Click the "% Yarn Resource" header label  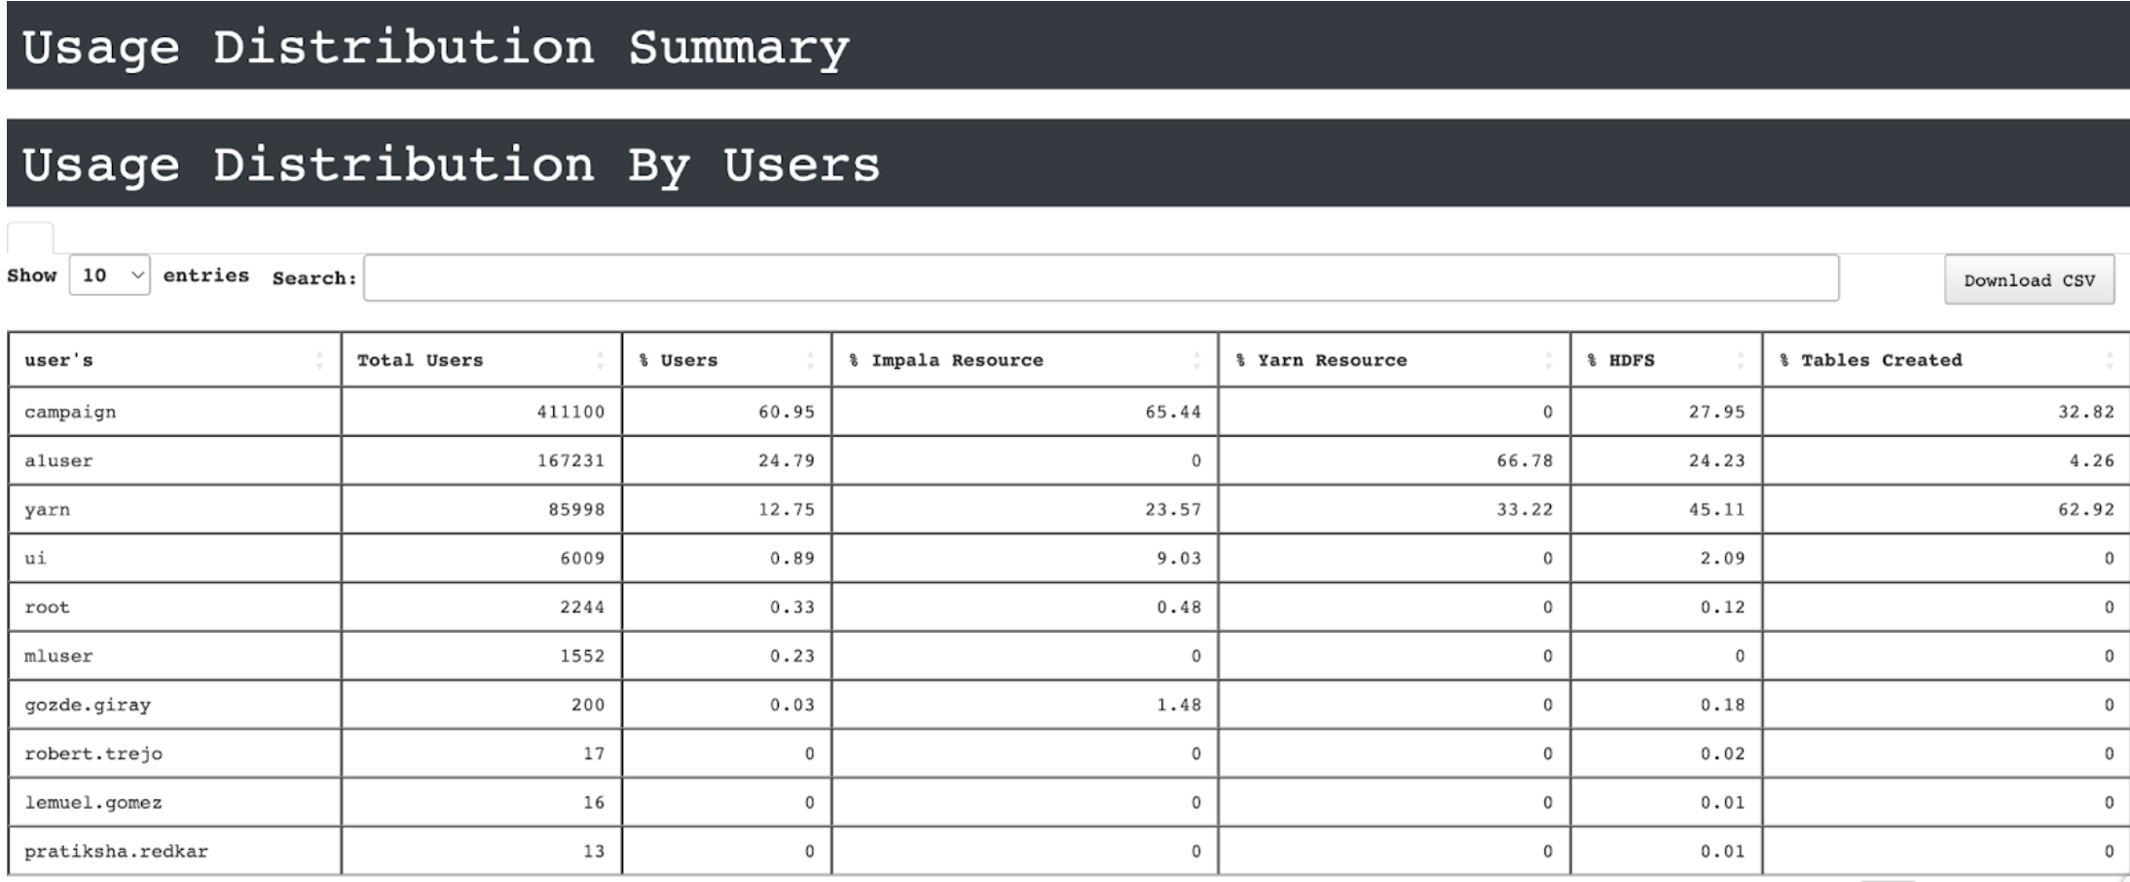[1321, 360]
